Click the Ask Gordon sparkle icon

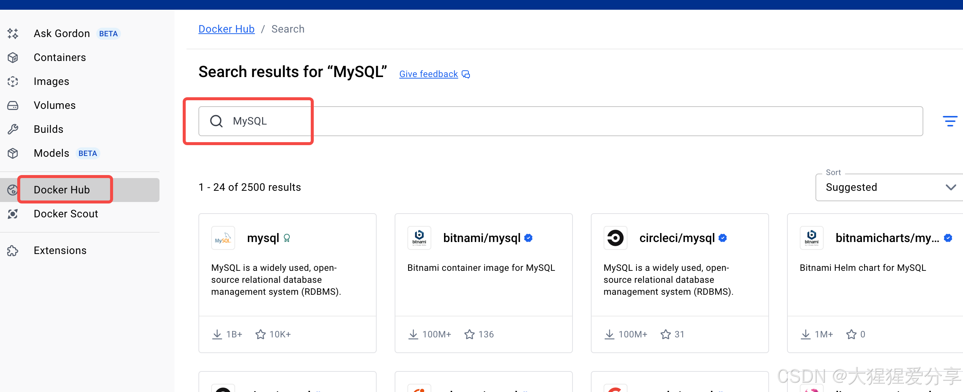pos(13,34)
